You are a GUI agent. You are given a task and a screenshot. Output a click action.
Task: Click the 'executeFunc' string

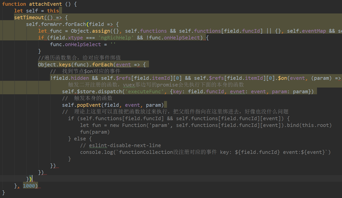click(145, 92)
